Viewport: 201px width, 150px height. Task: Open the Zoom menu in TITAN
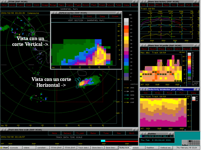pyautogui.click(x=29, y=5)
